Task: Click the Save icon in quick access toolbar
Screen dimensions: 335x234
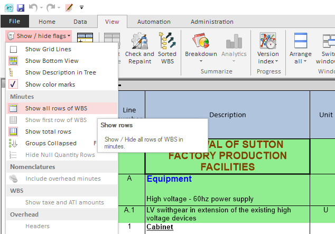Action: tap(21, 7)
